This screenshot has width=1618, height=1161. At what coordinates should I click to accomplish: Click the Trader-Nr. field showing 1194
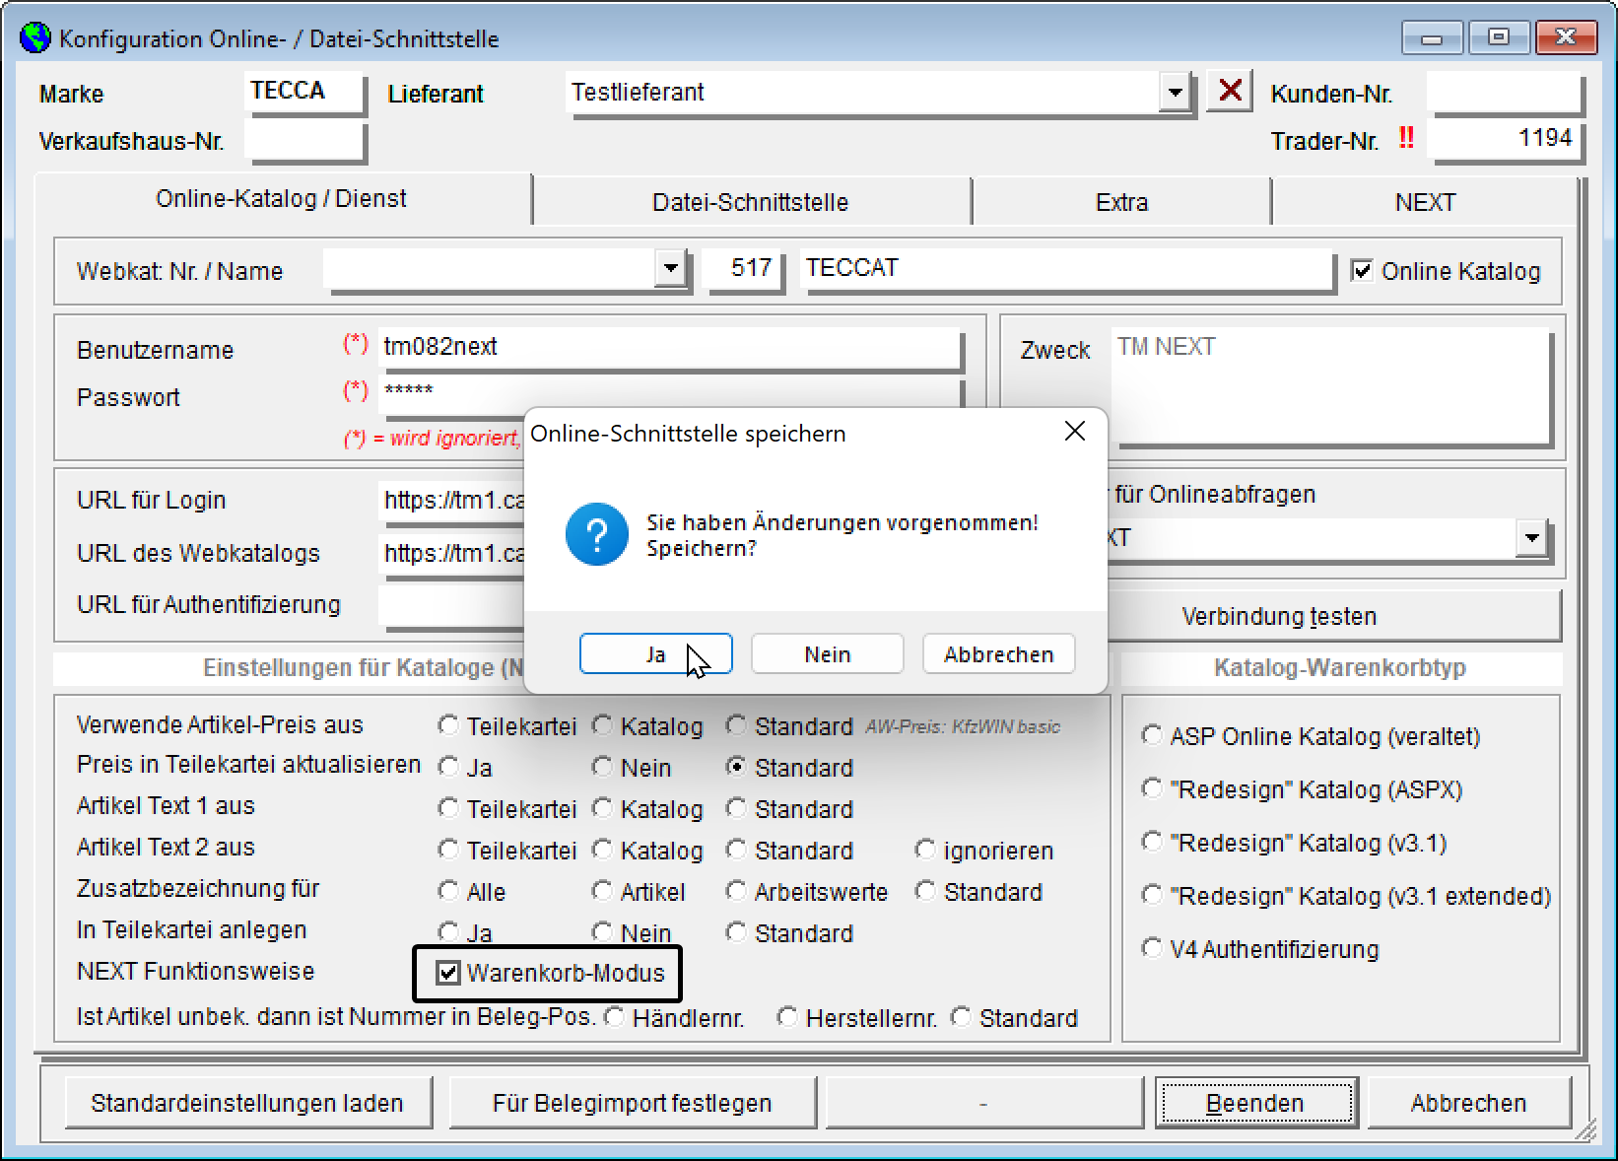pyautogui.click(x=1505, y=139)
